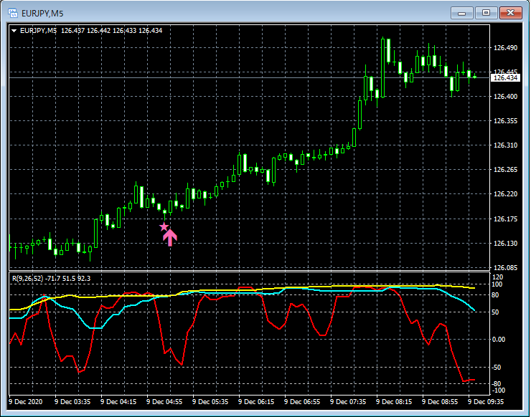Click the EURJPY,M5 window title text
Screen dimensions: 531x417
42,14
